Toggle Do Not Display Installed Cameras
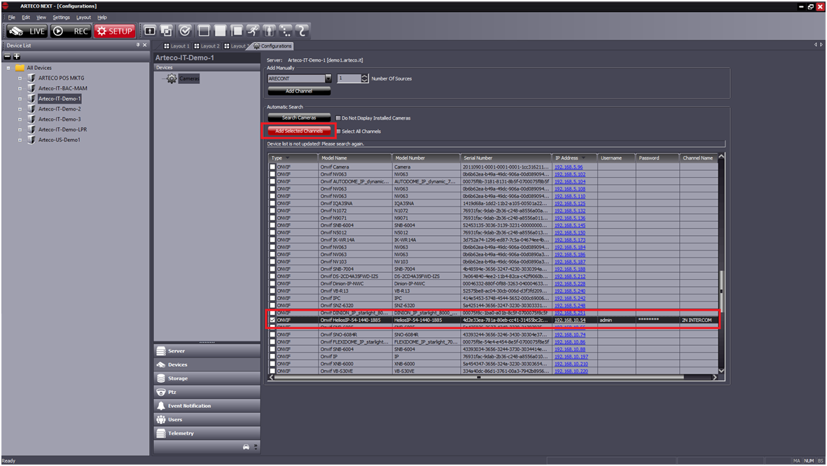 338,118
